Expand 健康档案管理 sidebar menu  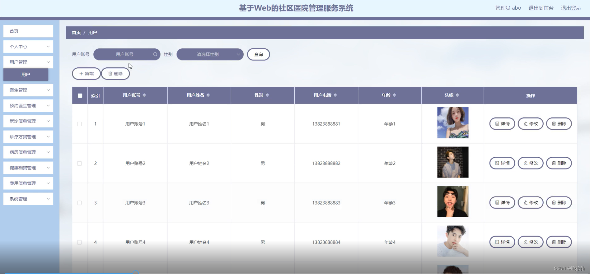click(28, 168)
